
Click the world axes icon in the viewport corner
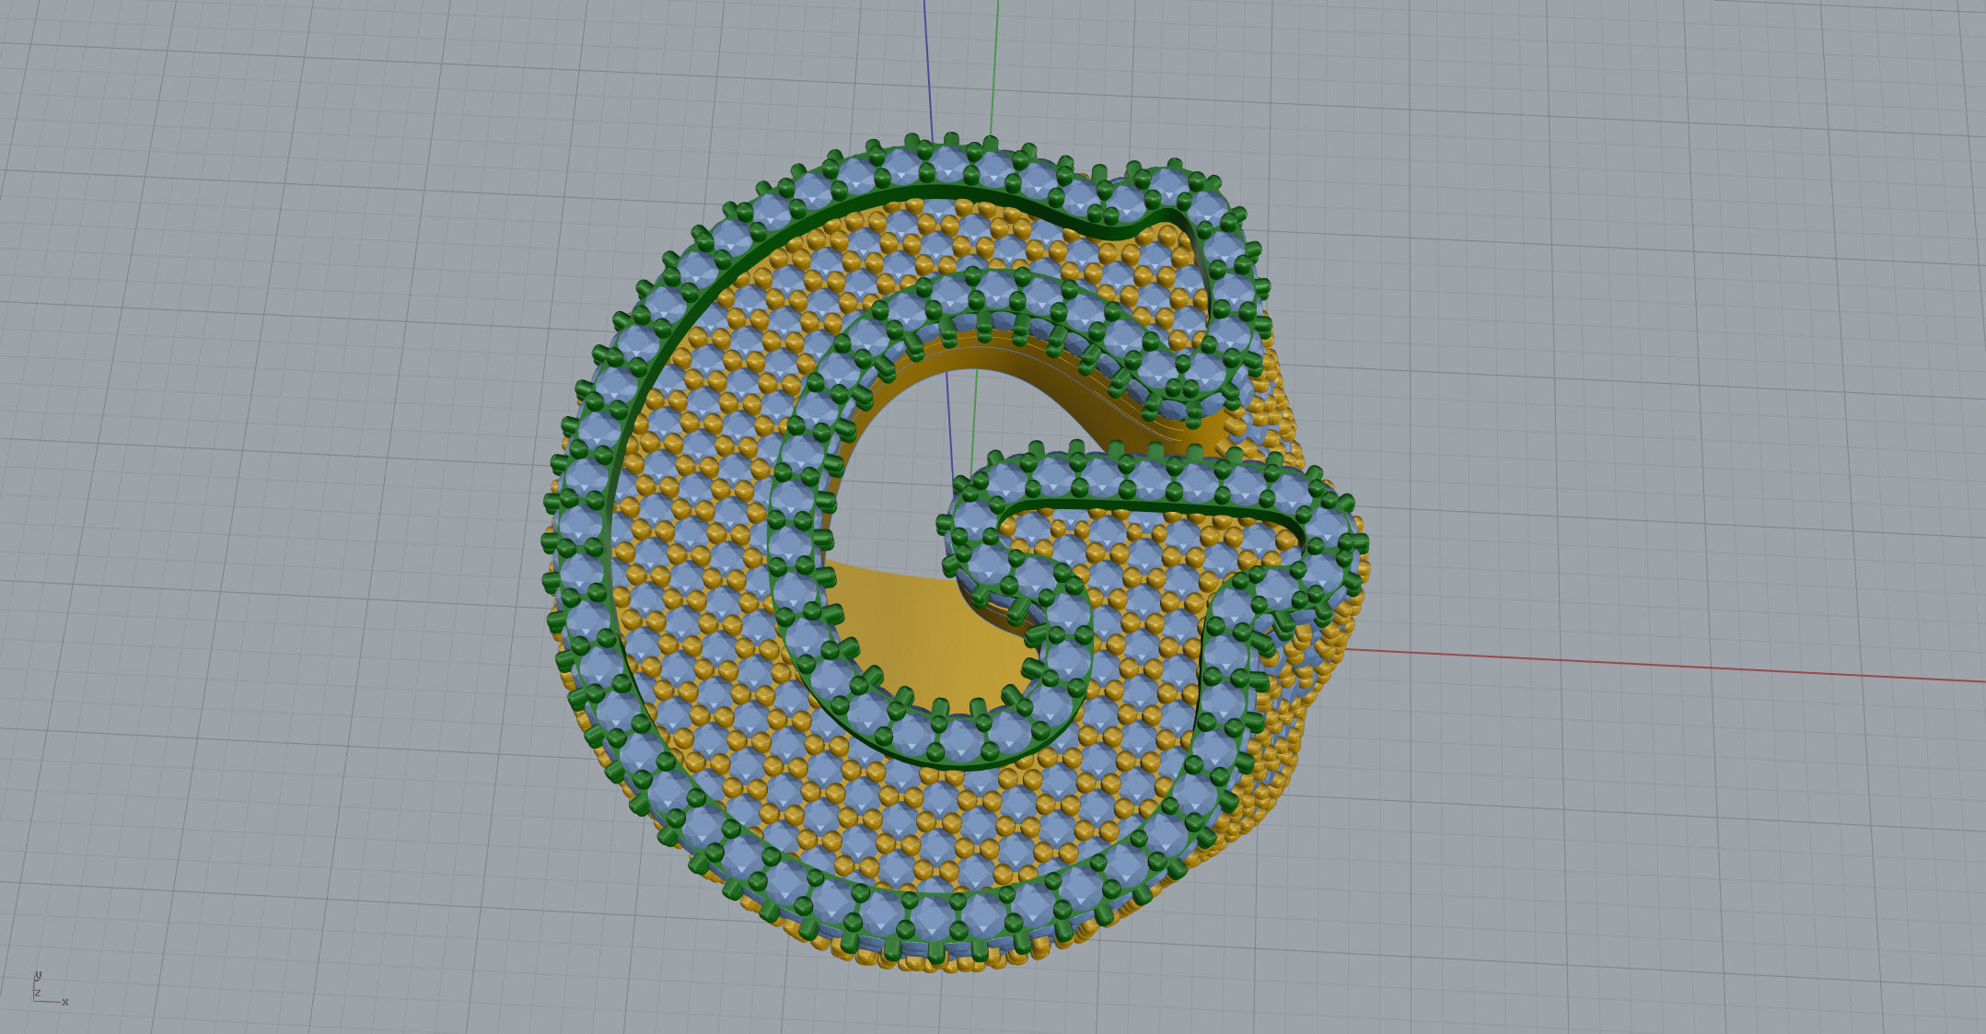click(x=50, y=988)
